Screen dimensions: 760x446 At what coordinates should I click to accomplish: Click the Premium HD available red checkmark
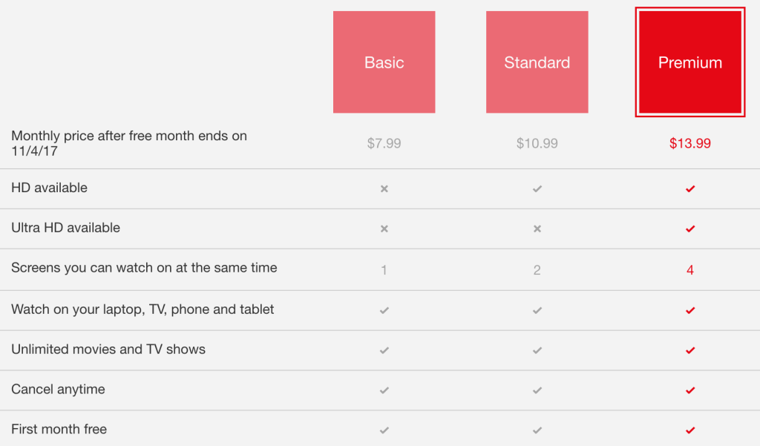[x=689, y=188]
